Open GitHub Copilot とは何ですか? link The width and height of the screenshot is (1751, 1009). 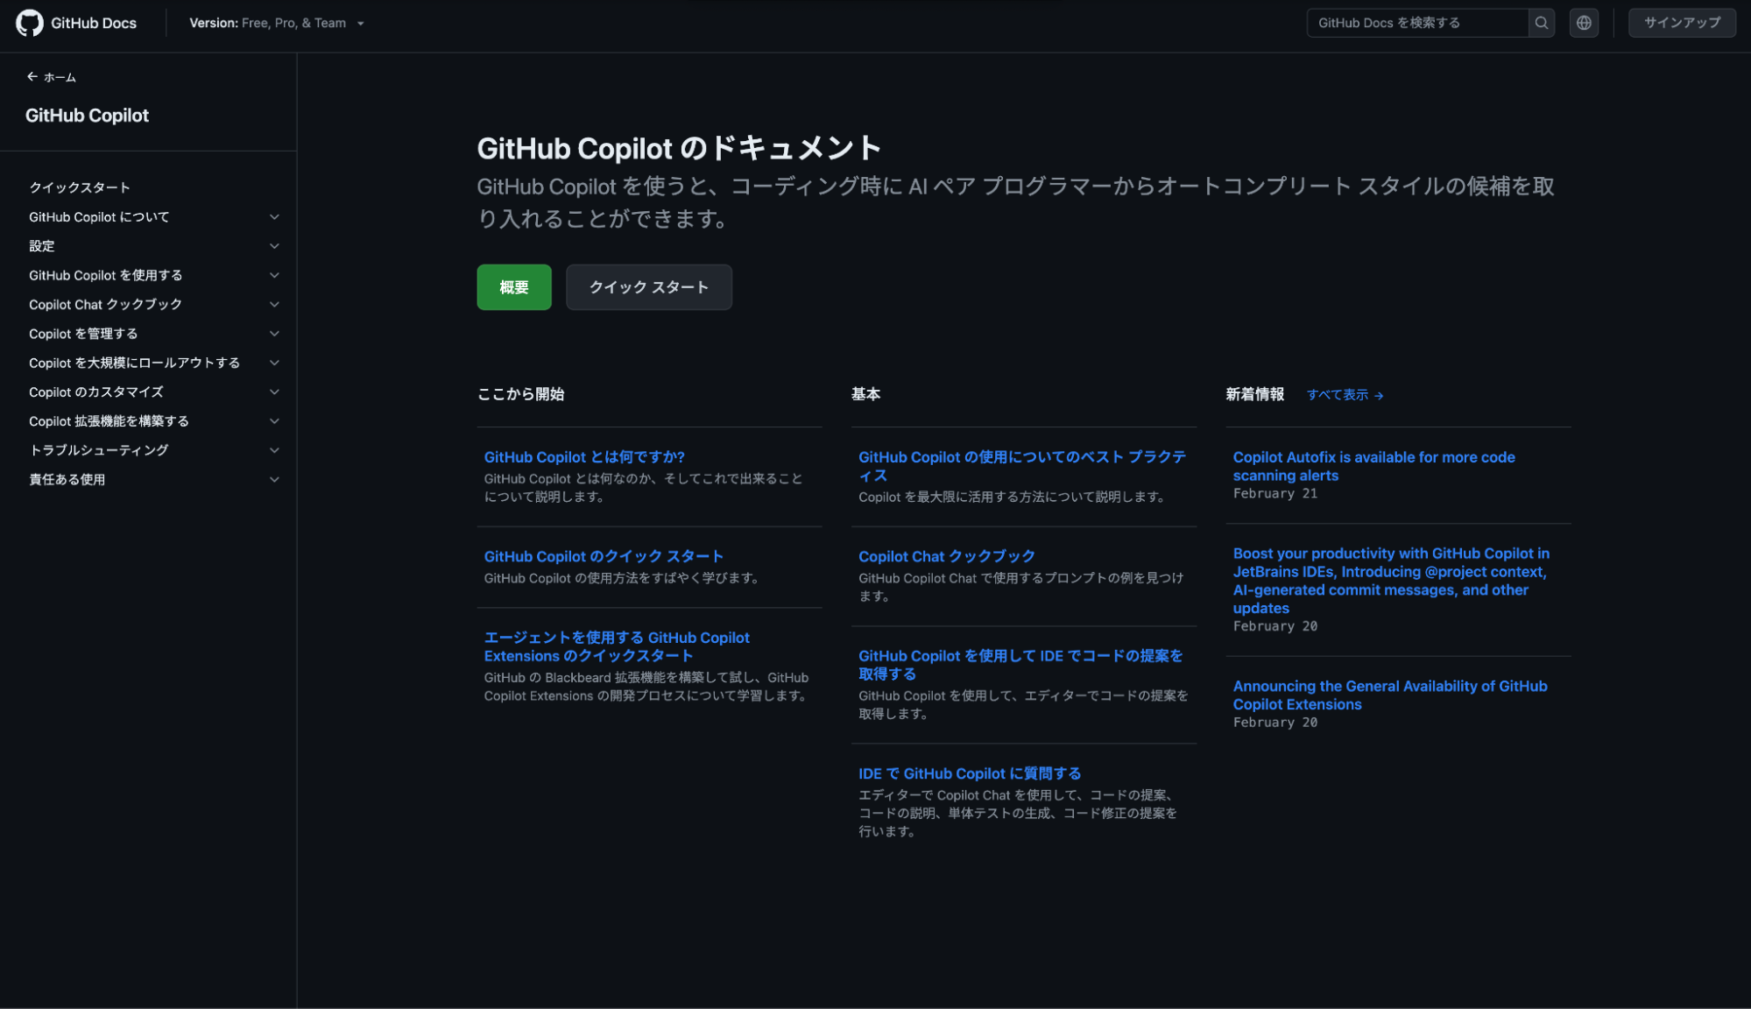click(x=584, y=457)
